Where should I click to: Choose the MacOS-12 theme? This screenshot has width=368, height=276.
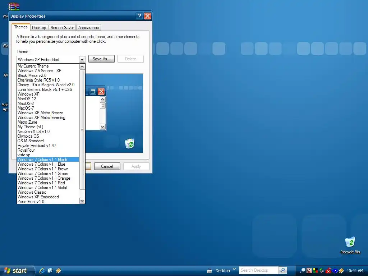(48, 99)
